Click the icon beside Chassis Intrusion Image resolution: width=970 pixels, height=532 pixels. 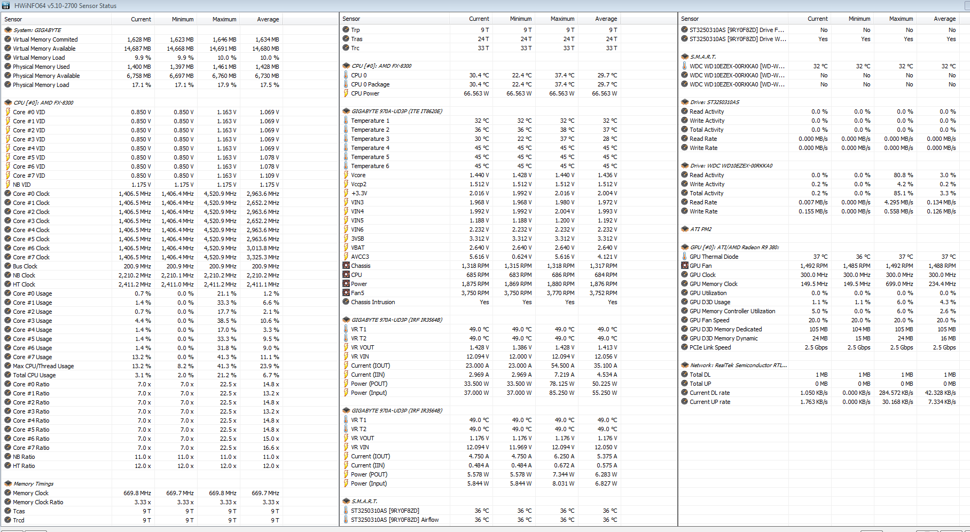(346, 302)
